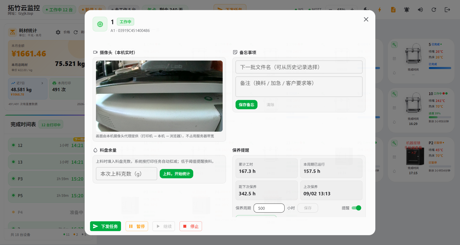Screen dimensions: 460x245
Task: Click the 12 台打印中 badge
Action: (x=51, y=125)
